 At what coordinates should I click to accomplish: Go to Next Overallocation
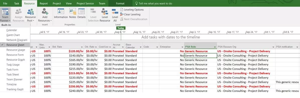[134, 19]
